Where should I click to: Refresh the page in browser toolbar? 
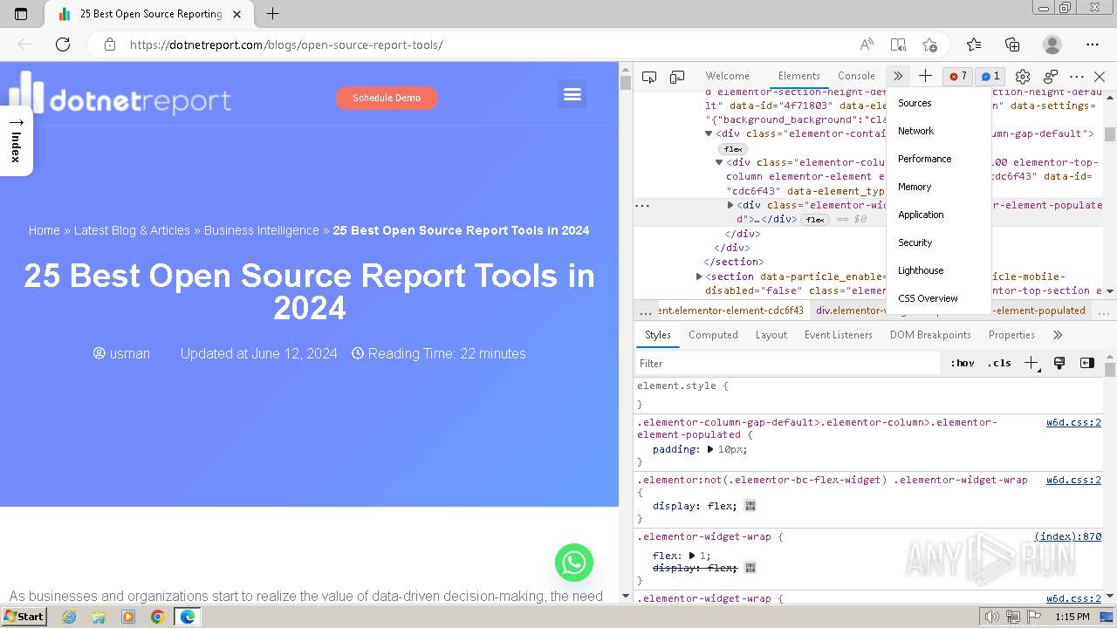coord(63,44)
